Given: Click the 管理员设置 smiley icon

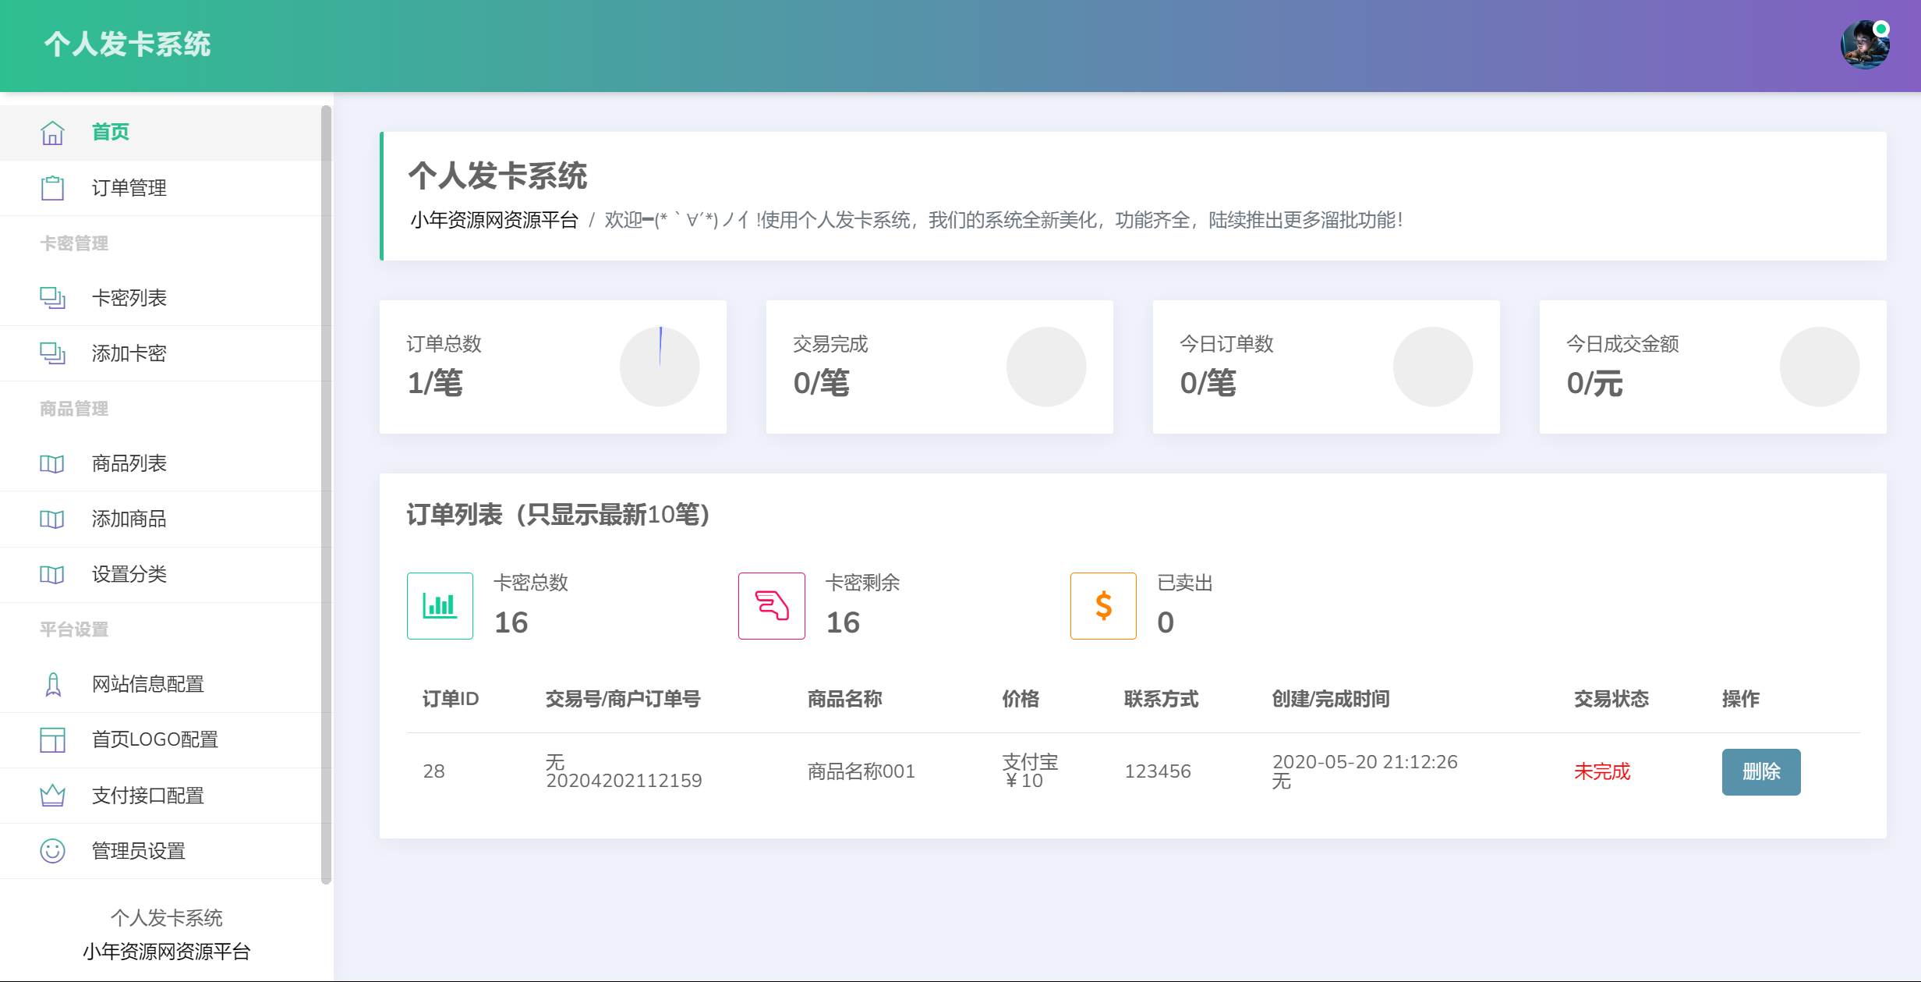Looking at the screenshot, I should [51, 851].
